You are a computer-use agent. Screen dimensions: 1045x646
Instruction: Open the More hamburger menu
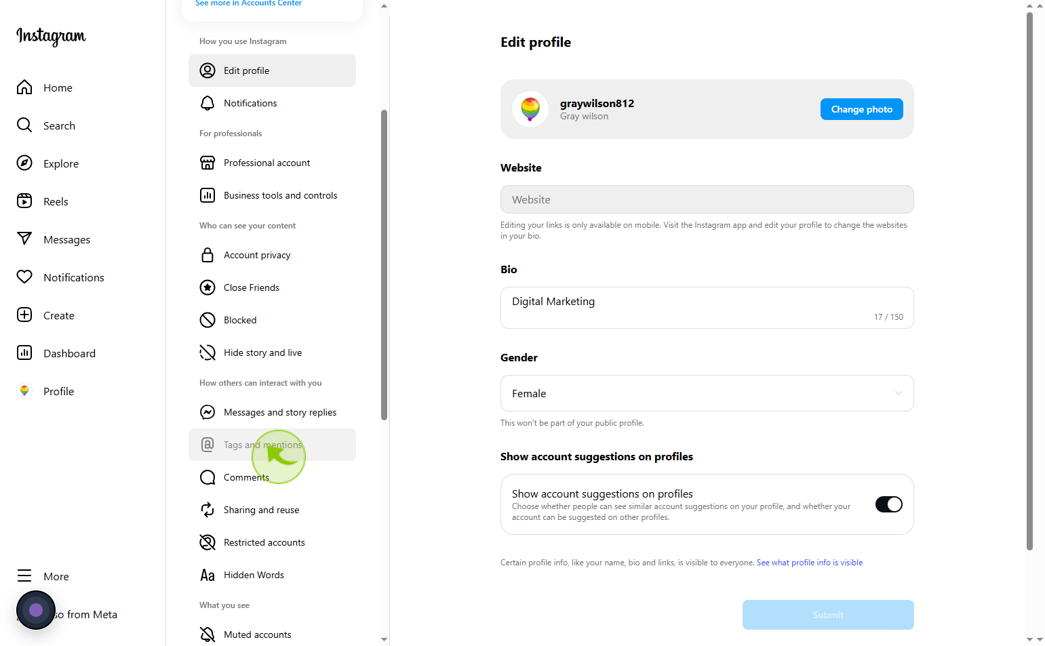[24, 576]
